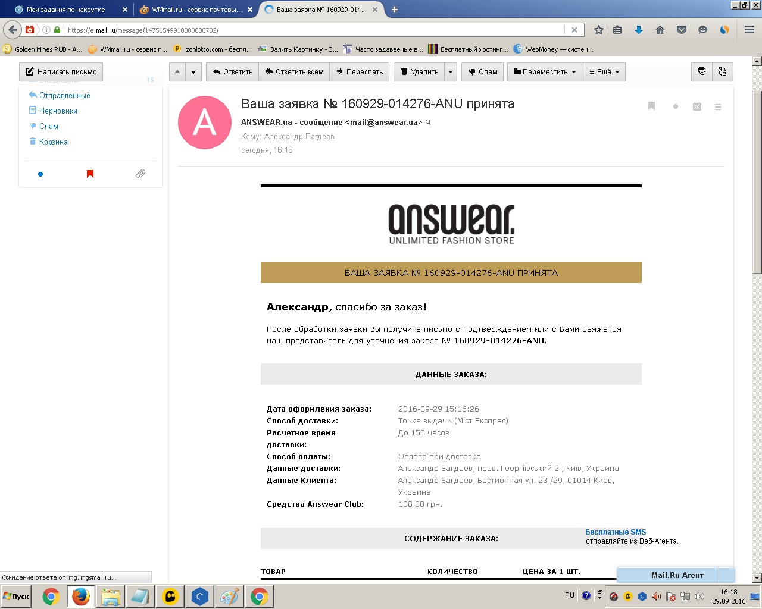Open zonlotto.com bookmark
Screen dimensions: 762x609
(212, 49)
